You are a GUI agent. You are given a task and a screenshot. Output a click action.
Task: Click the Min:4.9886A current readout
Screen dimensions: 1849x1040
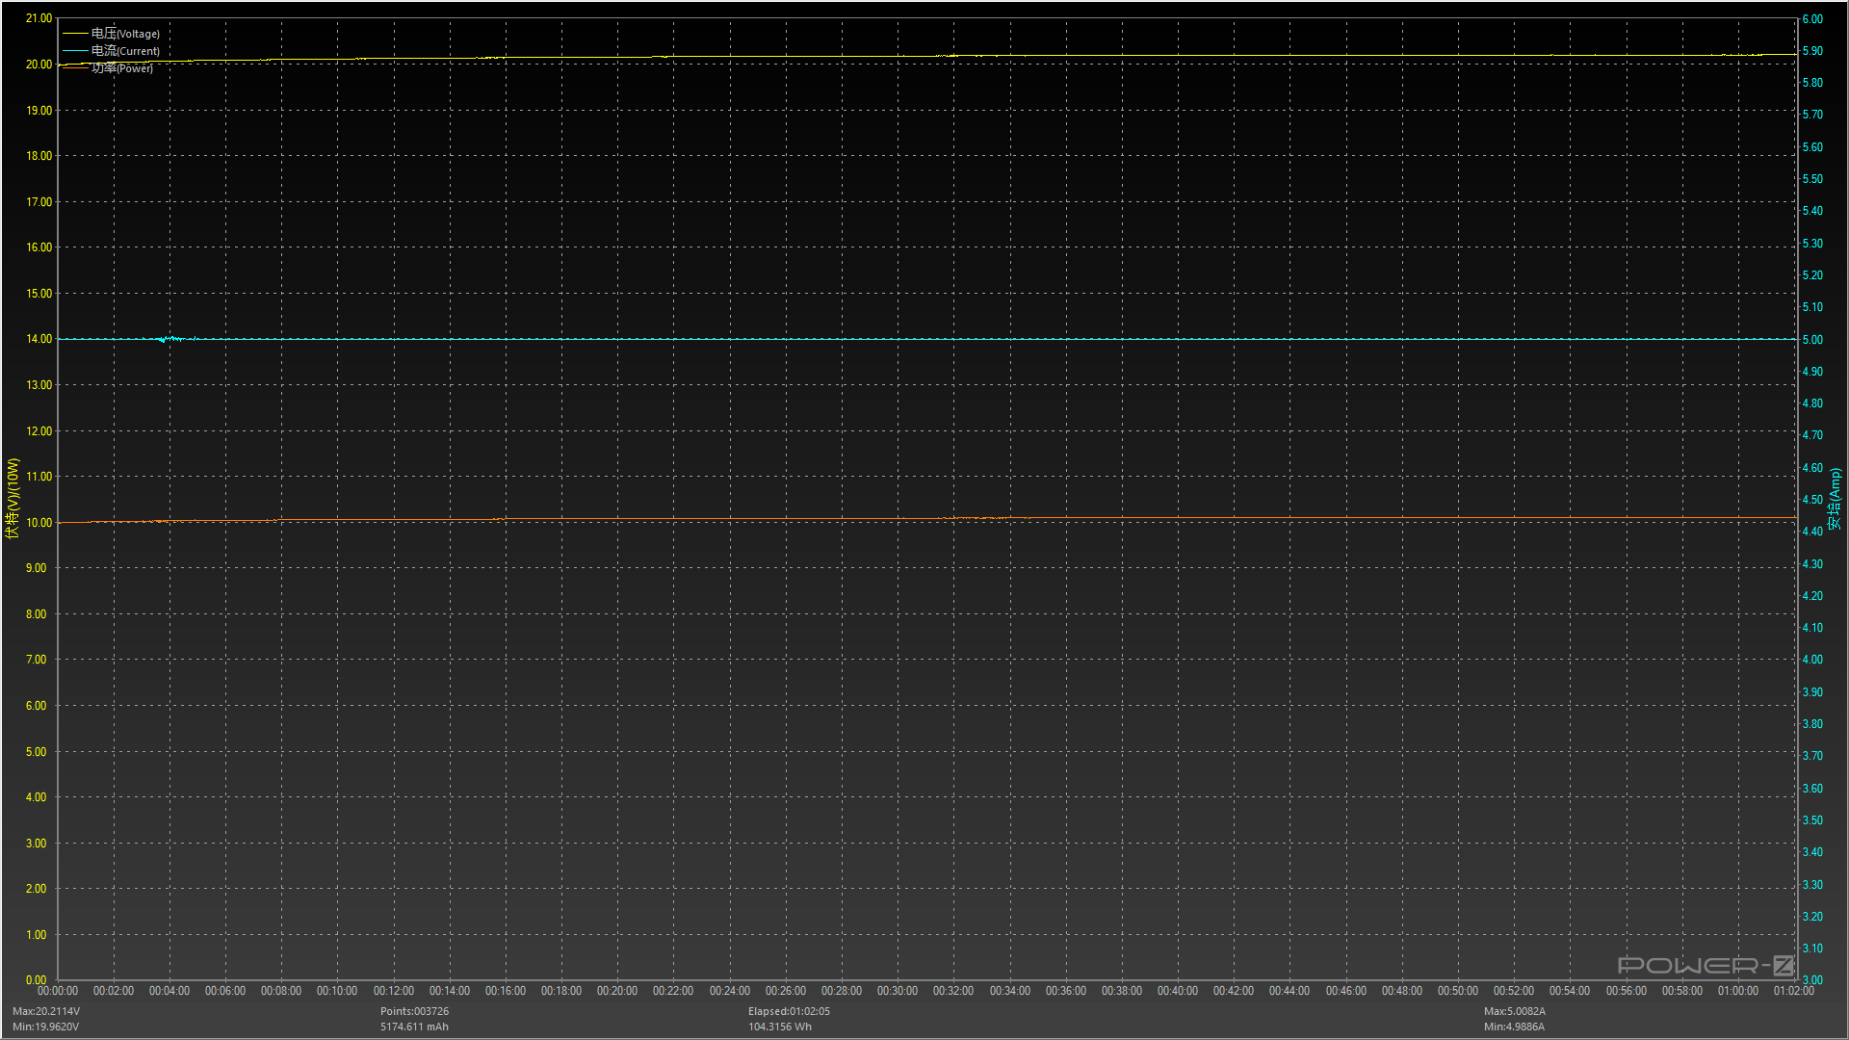point(1514,1027)
